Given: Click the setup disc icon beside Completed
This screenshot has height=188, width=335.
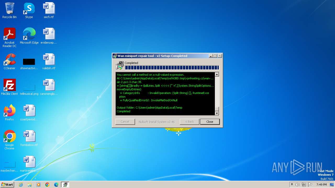Looking at the screenshot, I should 120,66.
